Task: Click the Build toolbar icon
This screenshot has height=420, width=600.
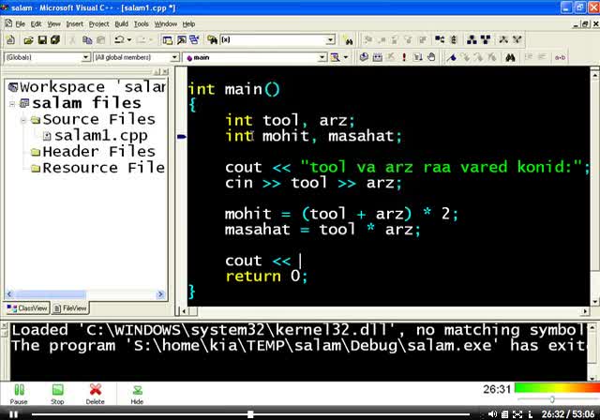Action: 377,57
